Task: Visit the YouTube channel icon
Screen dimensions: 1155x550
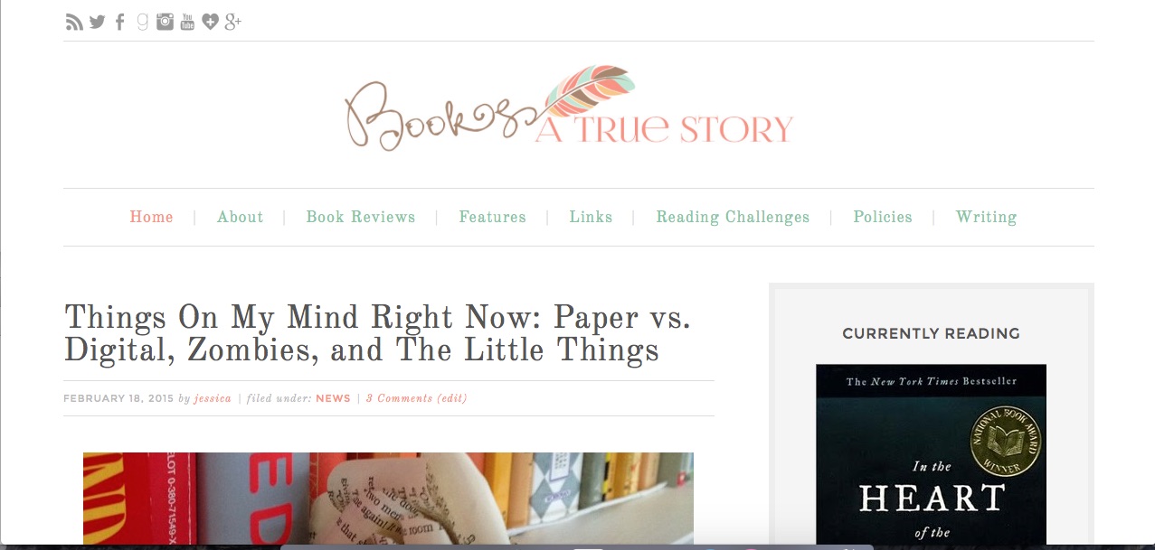Action: pos(187,23)
